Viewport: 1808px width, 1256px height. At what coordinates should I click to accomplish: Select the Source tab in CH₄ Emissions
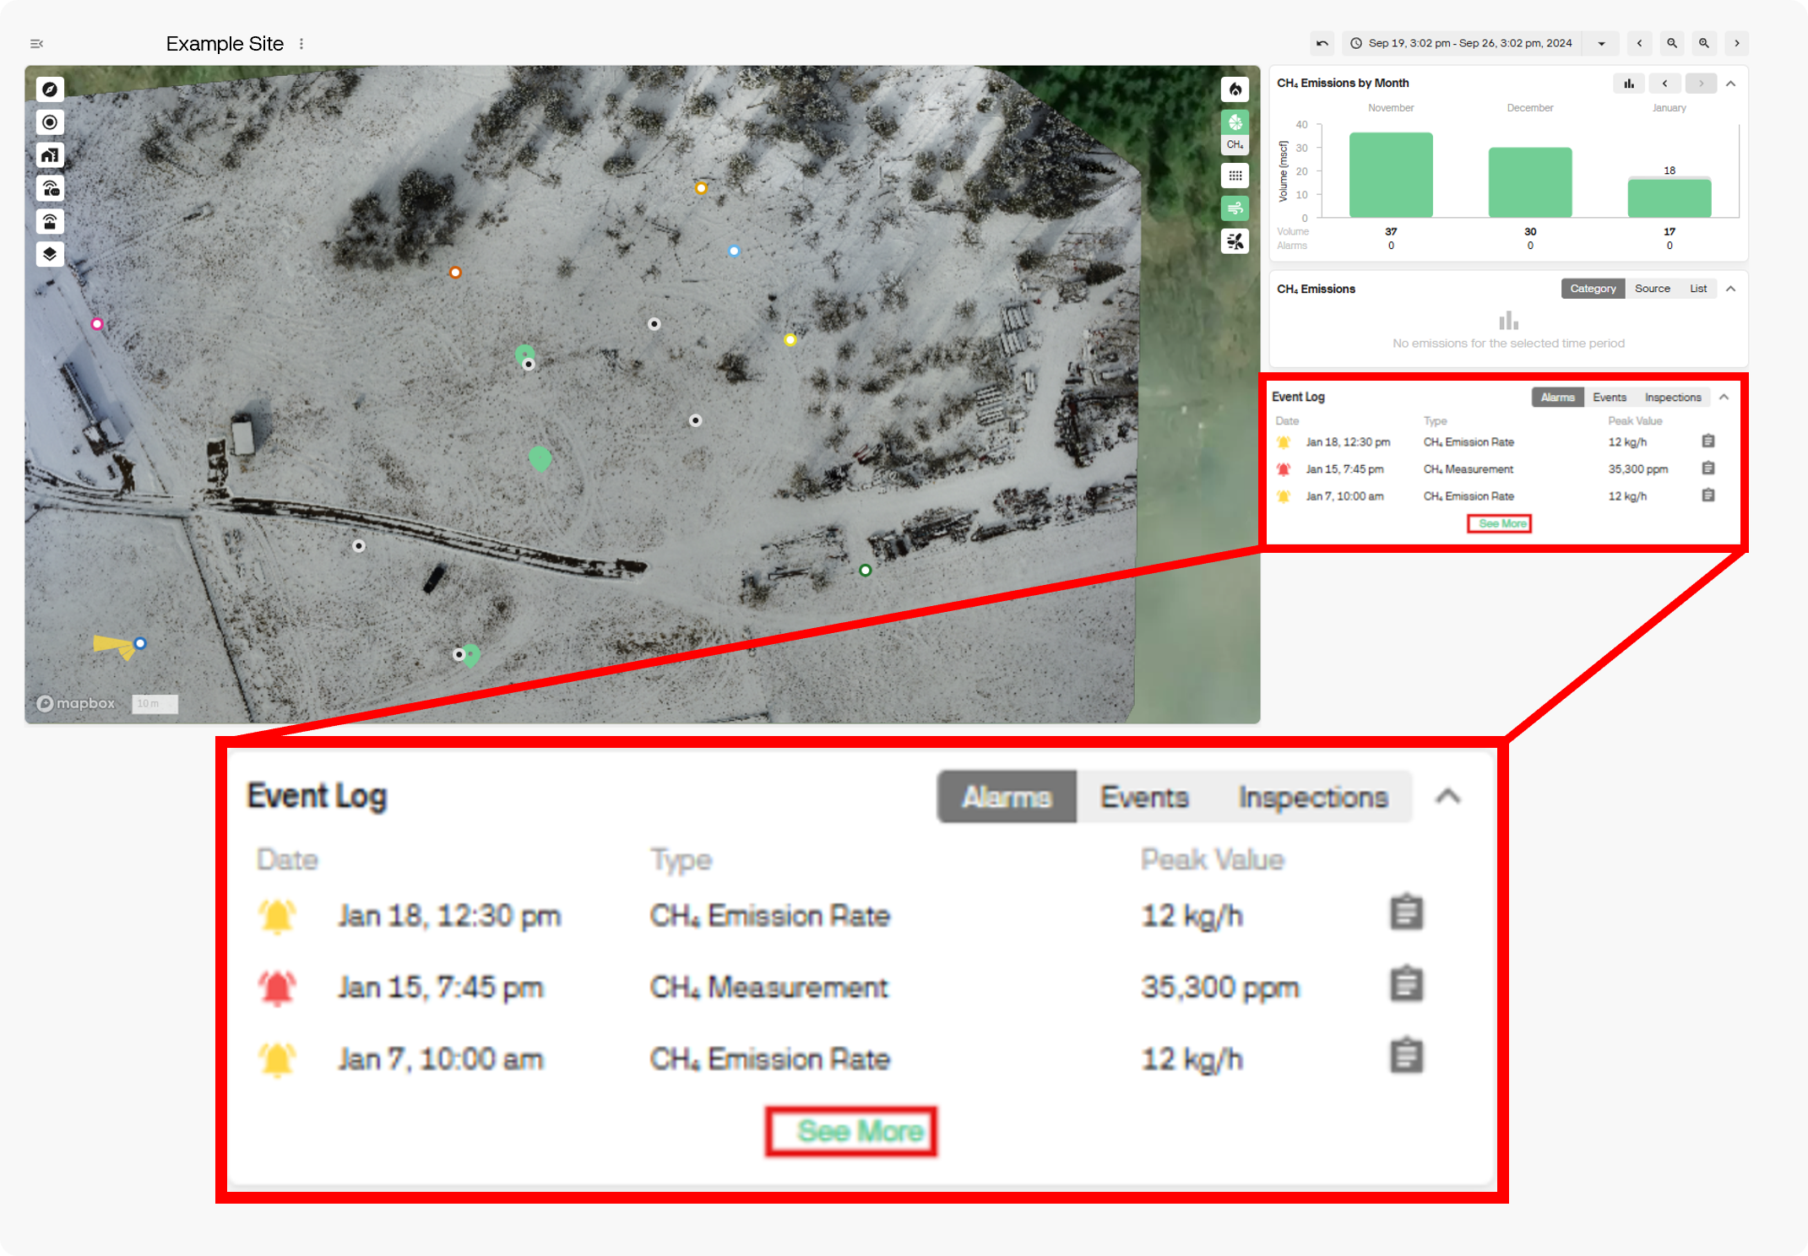coord(1652,289)
